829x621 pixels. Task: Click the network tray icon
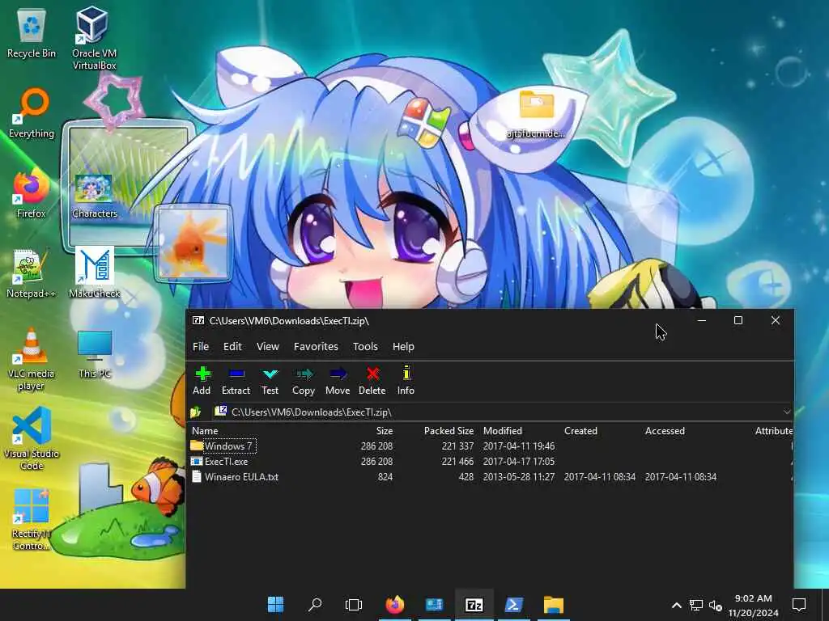(695, 605)
